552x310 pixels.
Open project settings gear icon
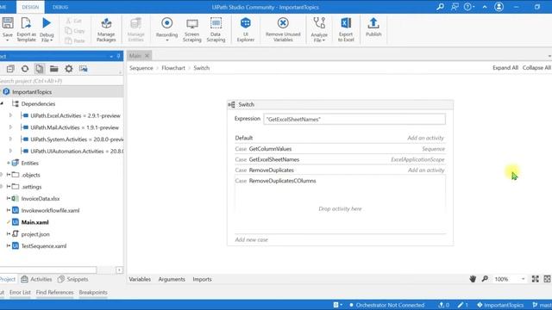coord(69,69)
